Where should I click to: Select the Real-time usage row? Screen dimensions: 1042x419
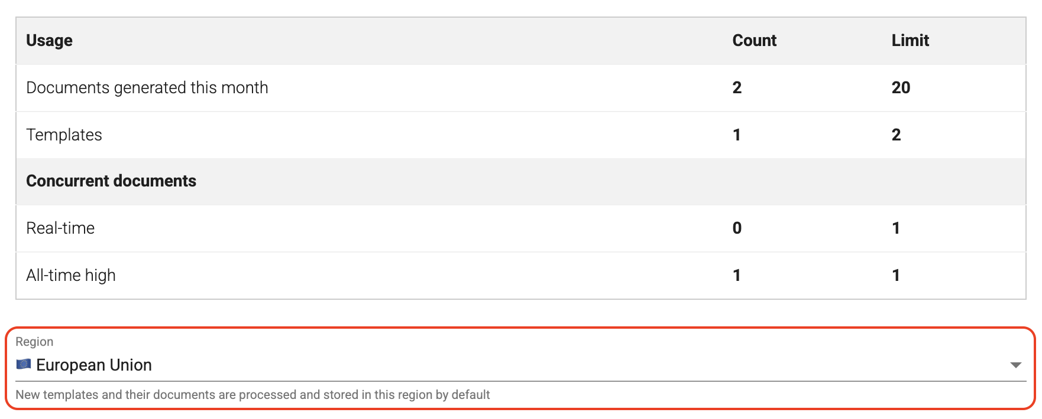click(x=60, y=228)
